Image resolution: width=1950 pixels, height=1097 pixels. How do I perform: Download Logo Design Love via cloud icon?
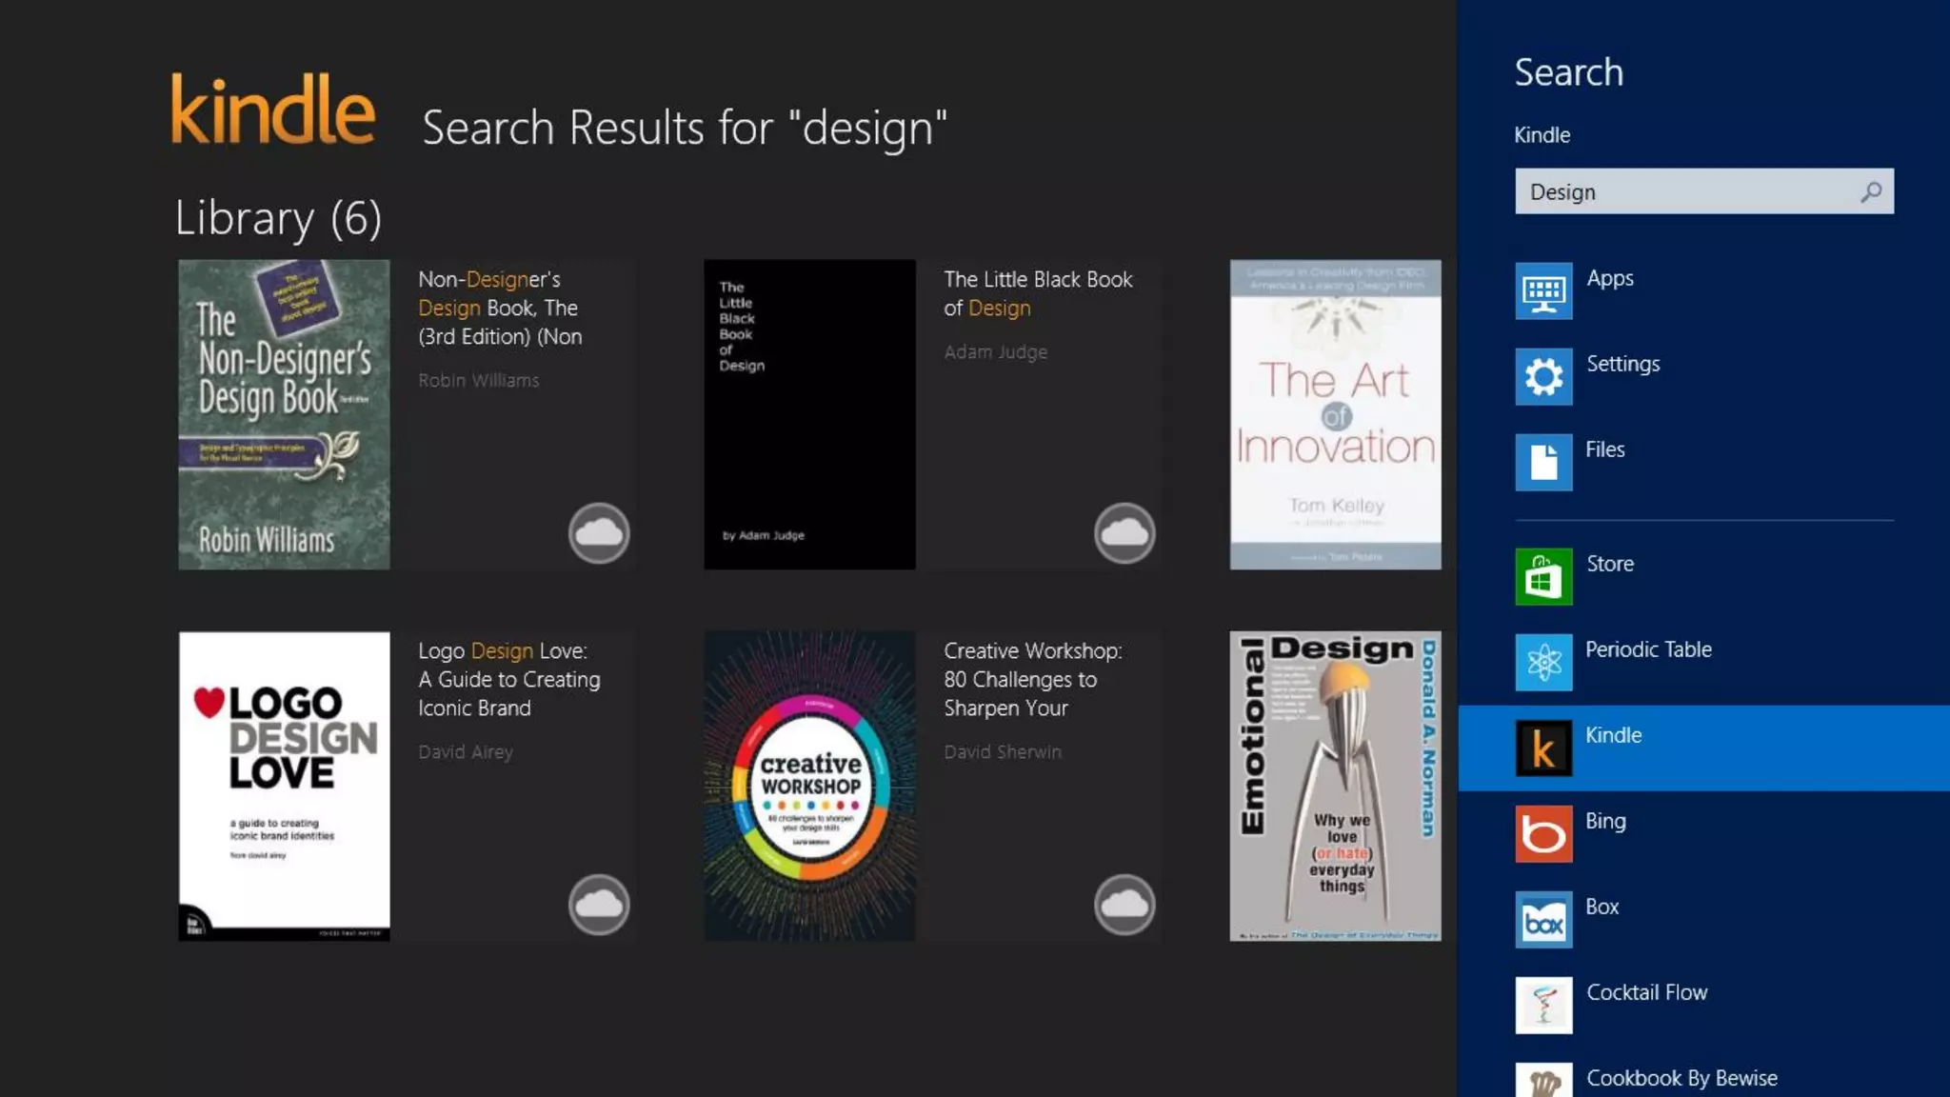599,905
